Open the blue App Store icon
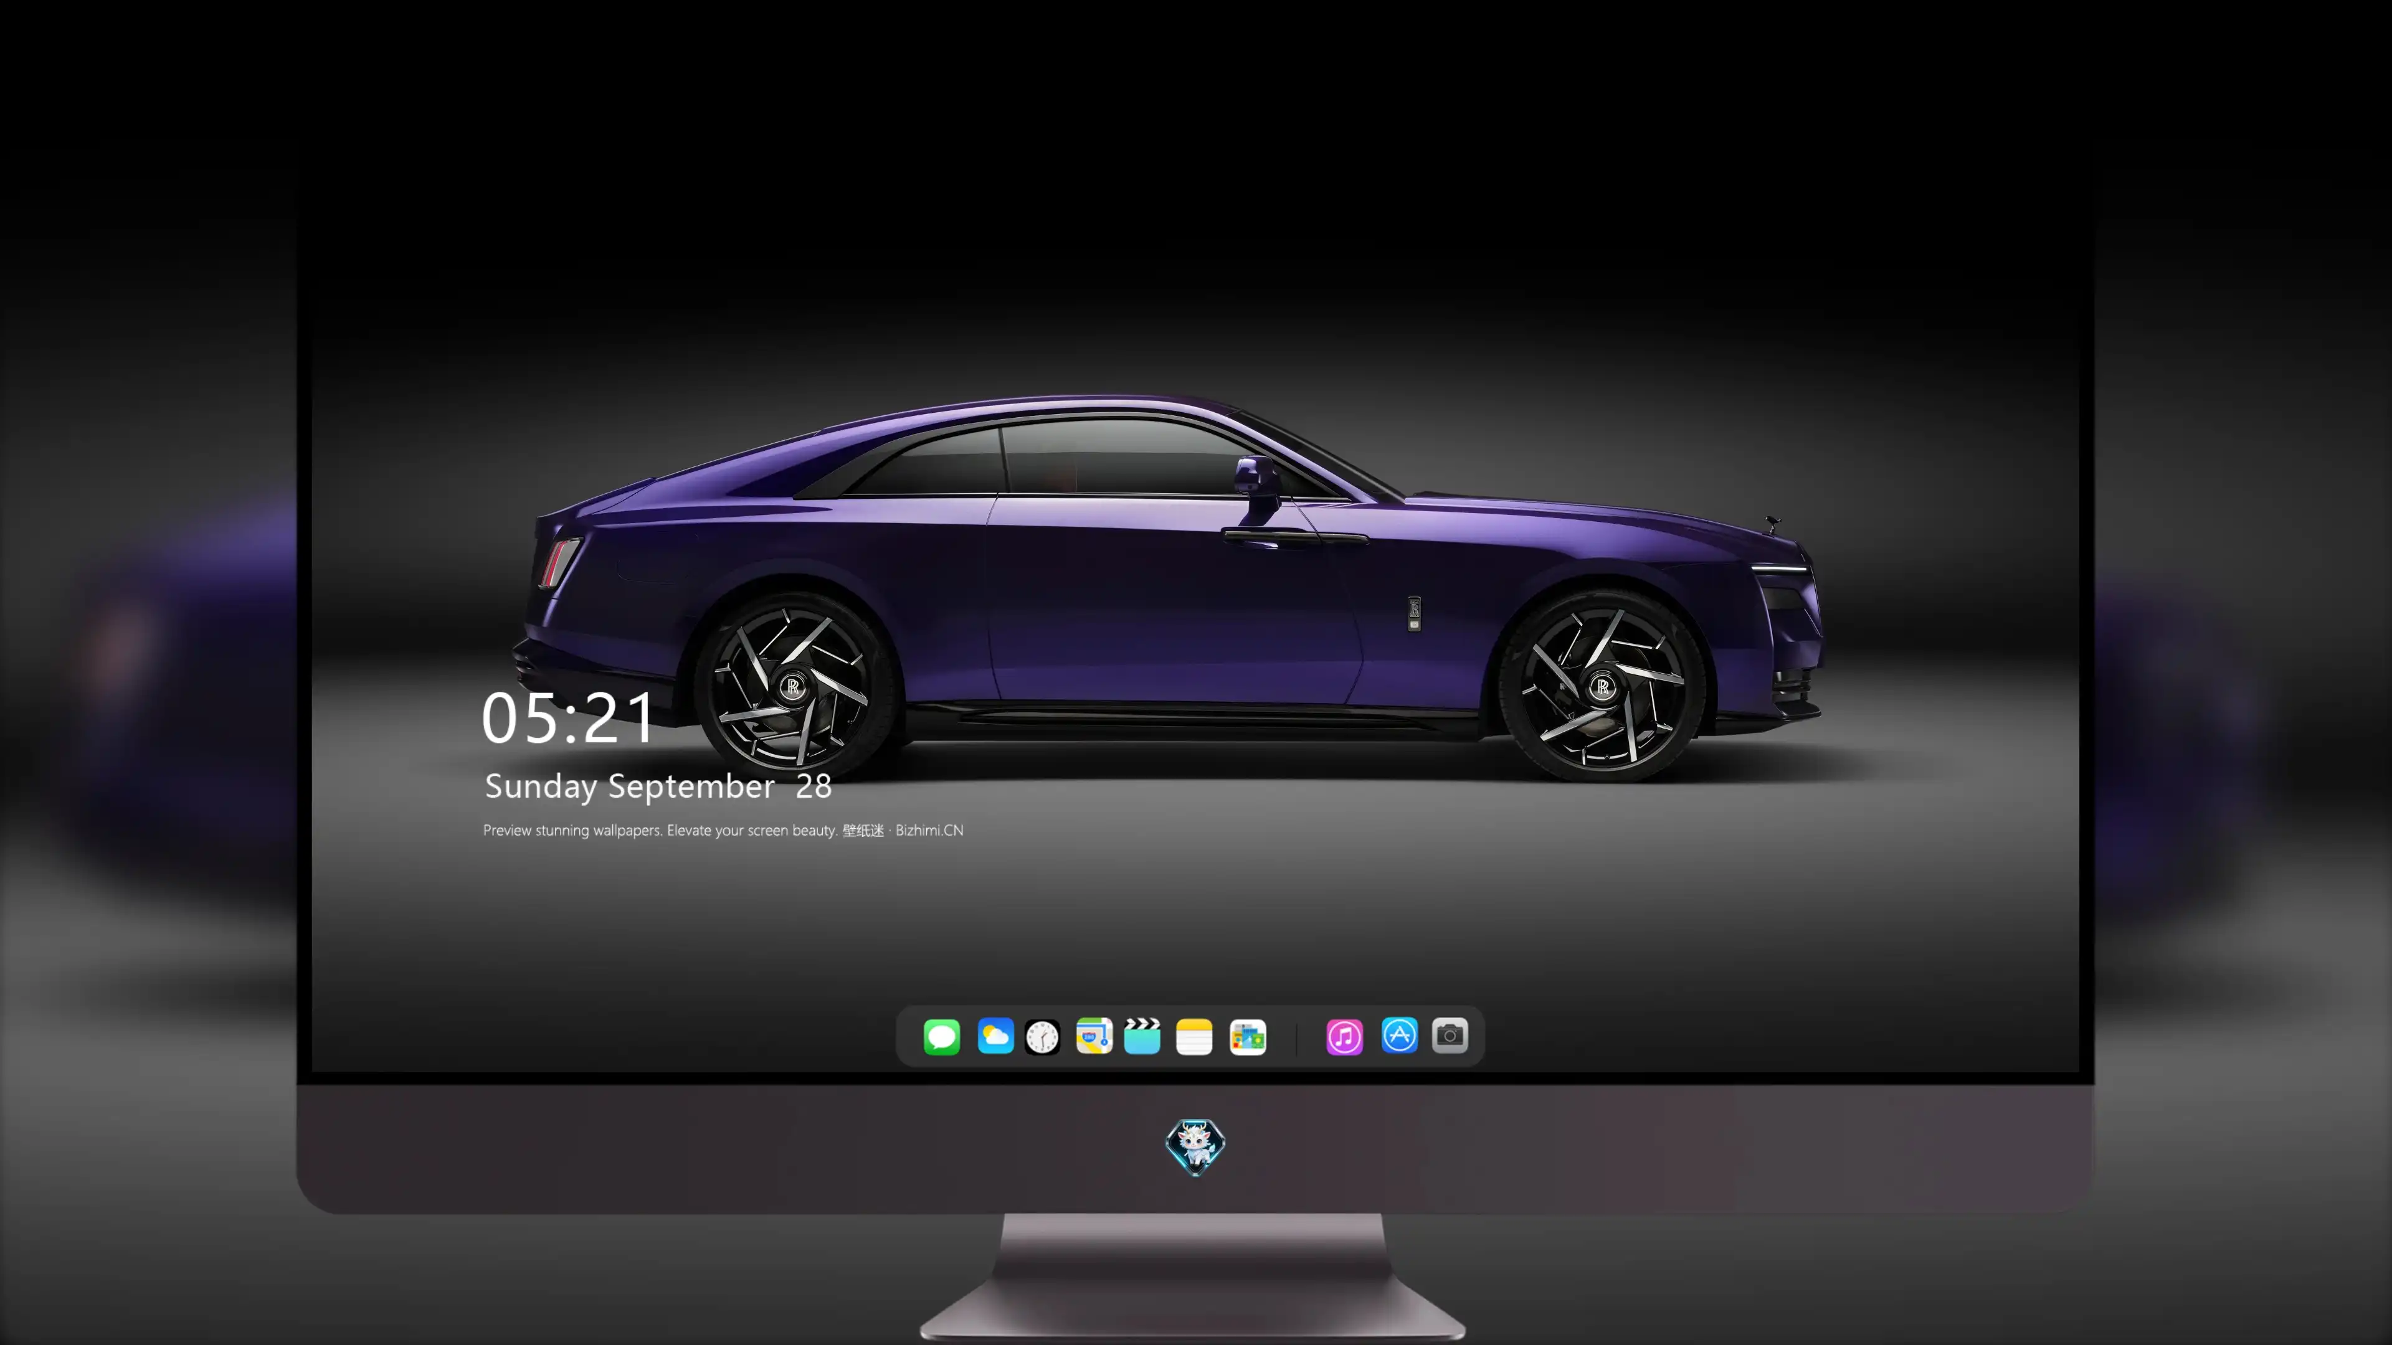Image resolution: width=2392 pixels, height=1345 pixels. pyautogui.click(x=1399, y=1036)
